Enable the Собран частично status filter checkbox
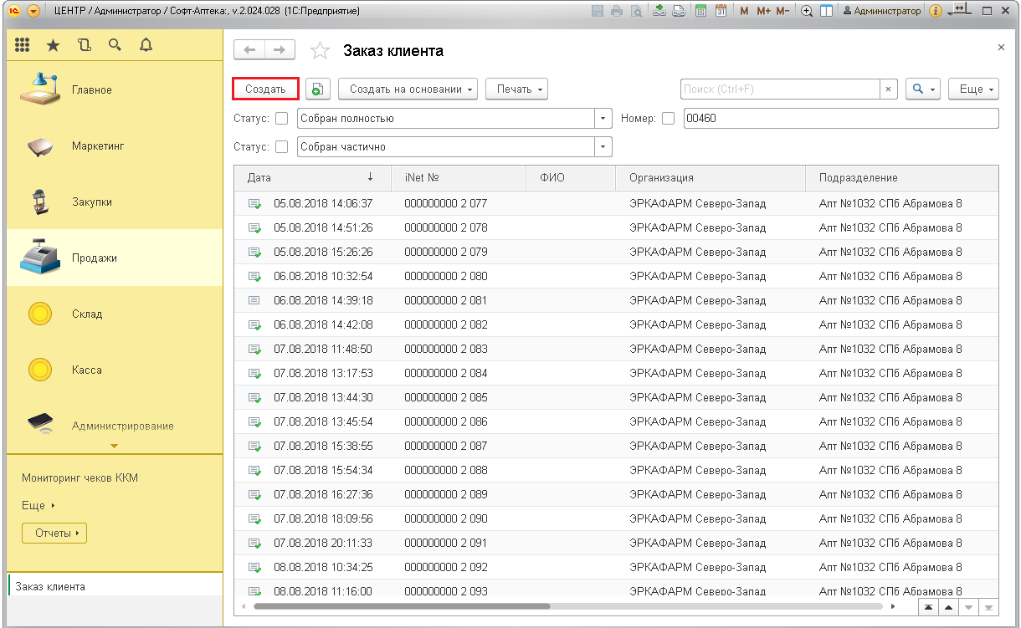 coord(281,147)
